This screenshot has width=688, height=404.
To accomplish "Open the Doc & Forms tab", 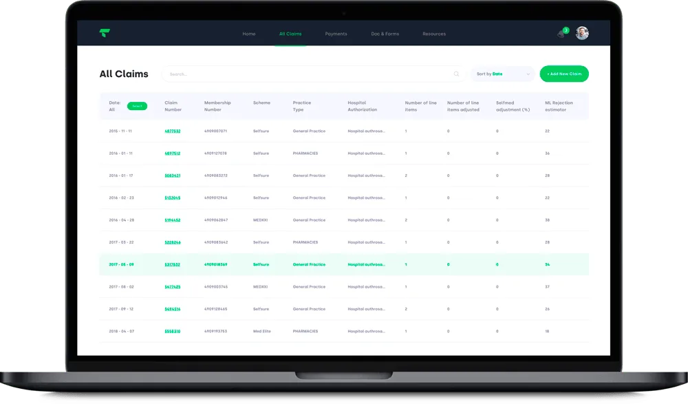I will tap(385, 34).
